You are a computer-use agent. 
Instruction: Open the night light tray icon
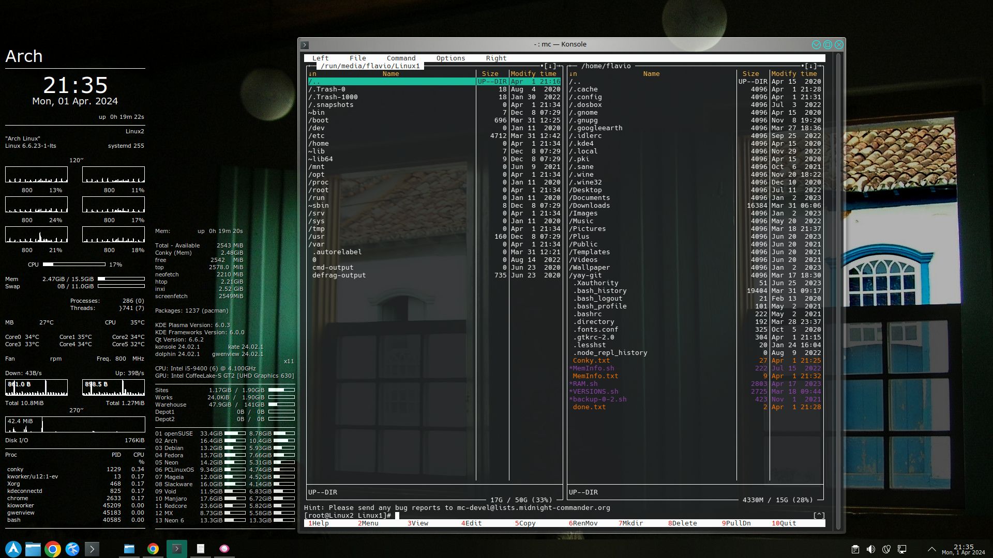click(886, 549)
